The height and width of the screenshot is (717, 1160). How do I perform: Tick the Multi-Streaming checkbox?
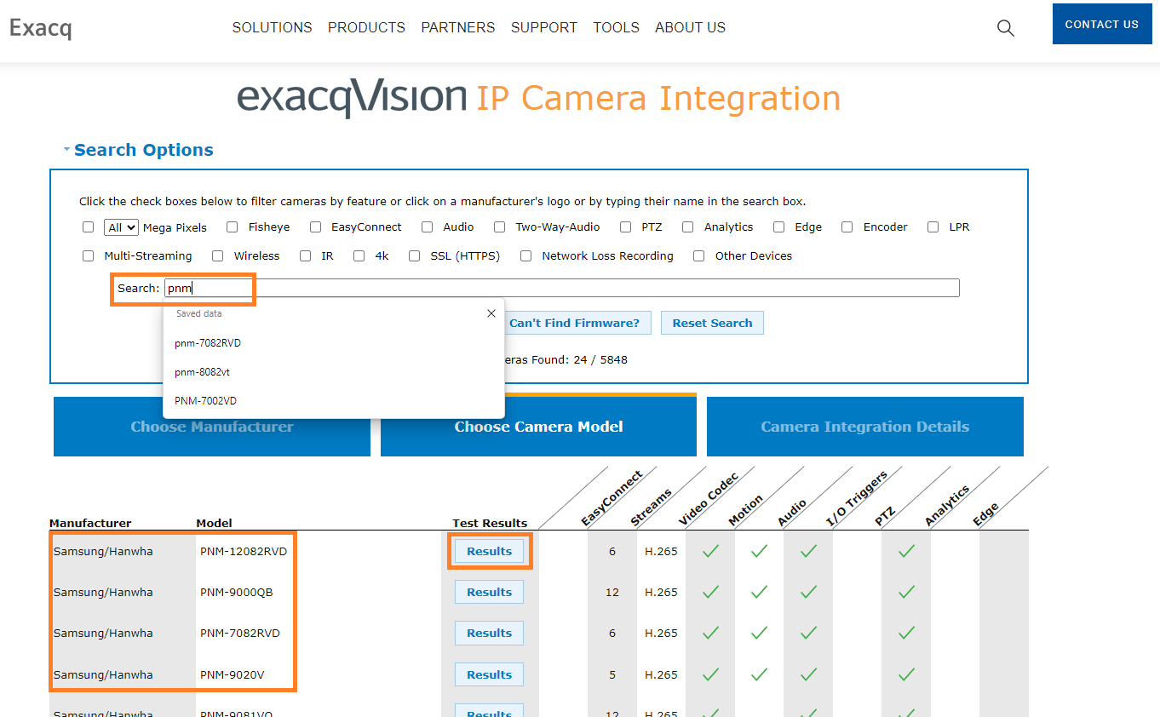click(x=89, y=256)
